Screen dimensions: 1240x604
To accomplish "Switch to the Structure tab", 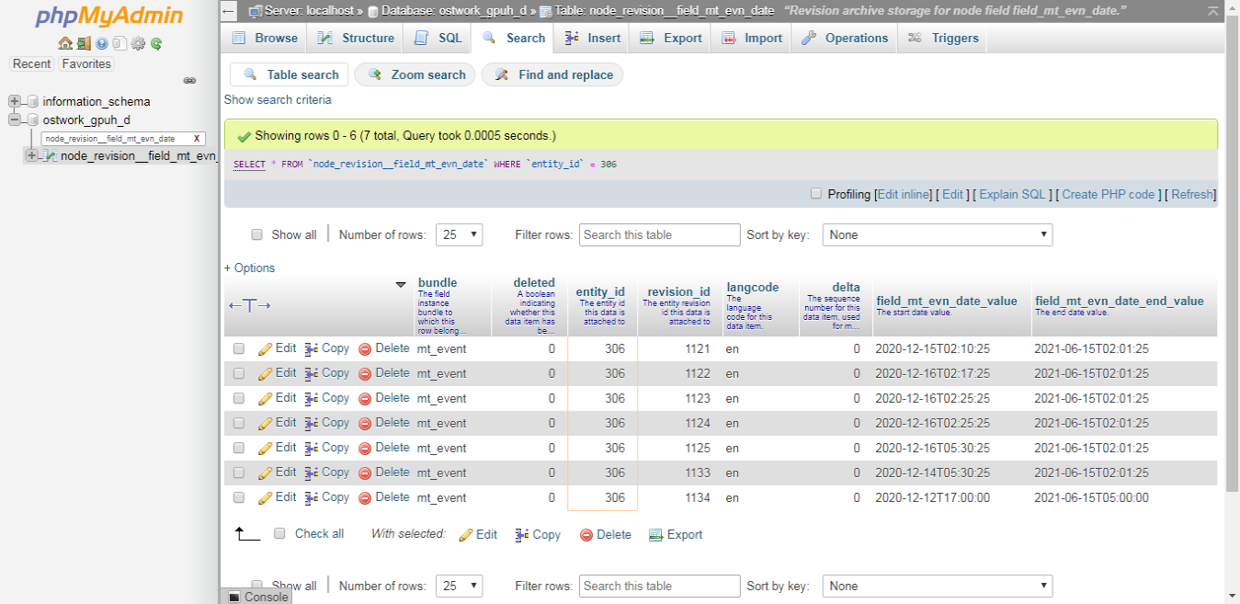I will (x=357, y=38).
